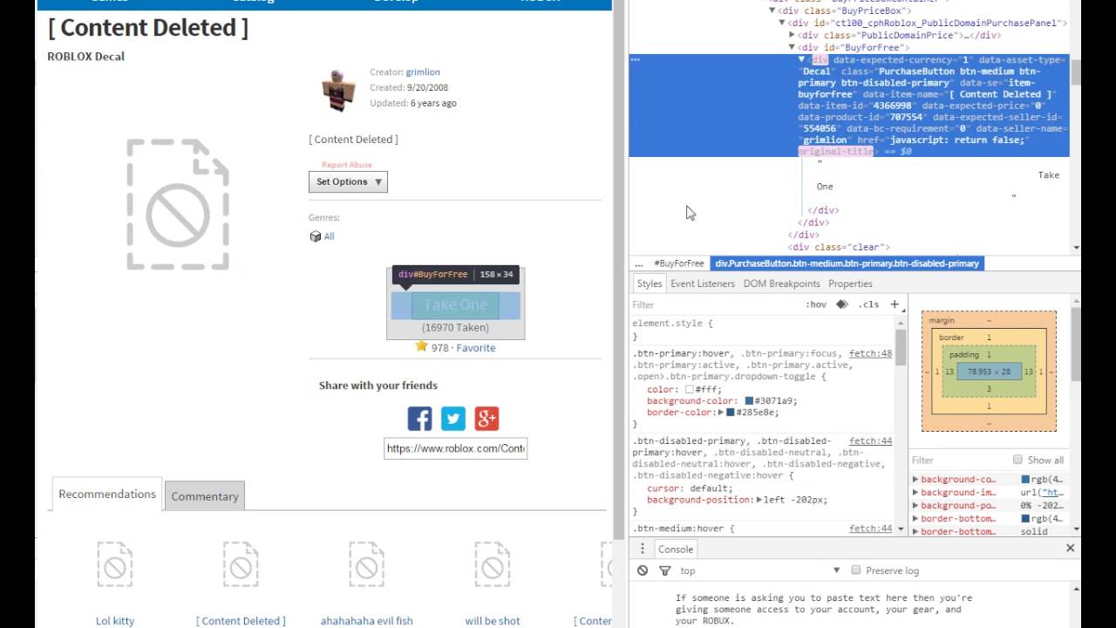Open the will be shot link
The height and width of the screenshot is (628, 1116).
(493, 621)
